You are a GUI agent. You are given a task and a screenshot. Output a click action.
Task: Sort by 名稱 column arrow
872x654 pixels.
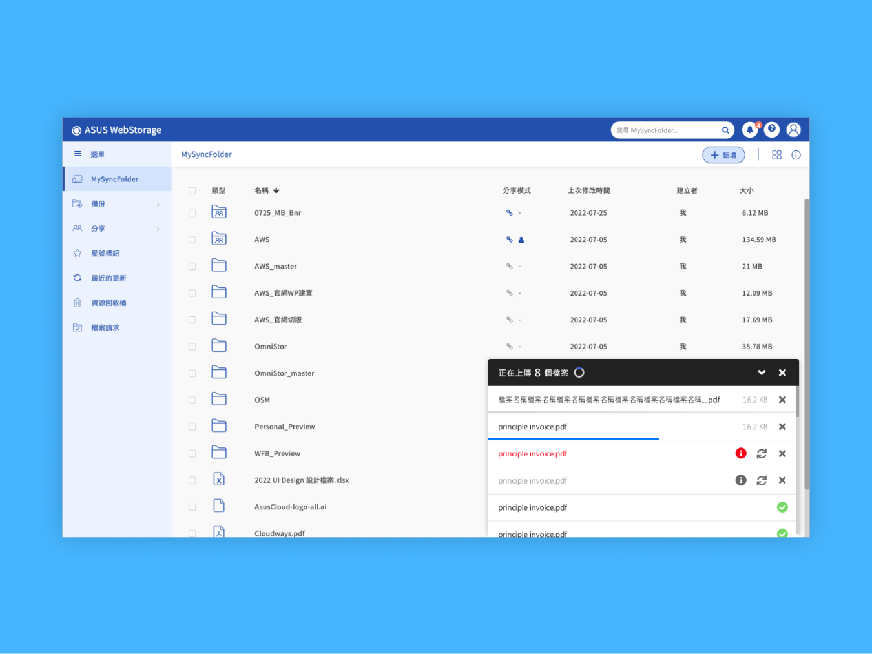click(276, 190)
